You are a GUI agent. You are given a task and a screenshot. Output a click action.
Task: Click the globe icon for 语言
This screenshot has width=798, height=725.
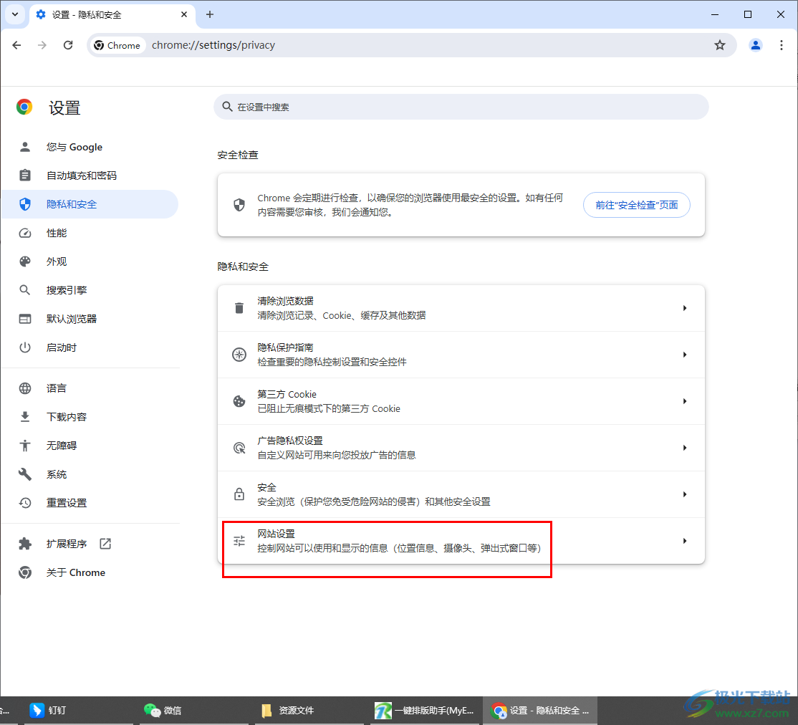pyautogui.click(x=25, y=388)
